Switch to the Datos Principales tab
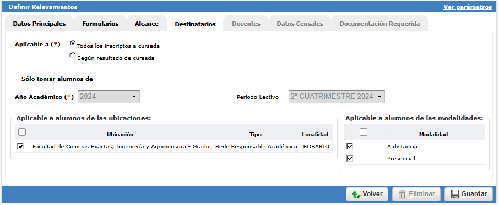Screen dimensions: 499x205 (x=40, y=24)
